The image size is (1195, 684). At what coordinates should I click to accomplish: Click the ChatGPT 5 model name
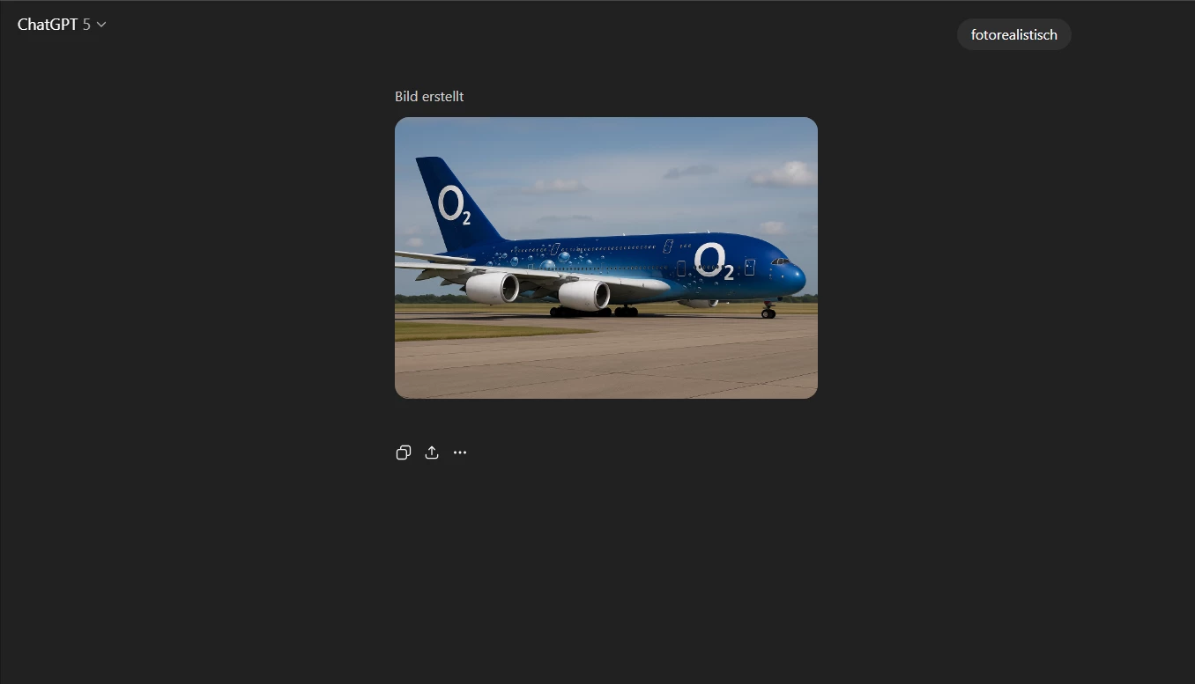pos(54,25)
